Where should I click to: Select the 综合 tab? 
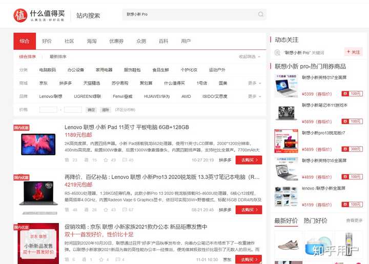click(25, 41)
